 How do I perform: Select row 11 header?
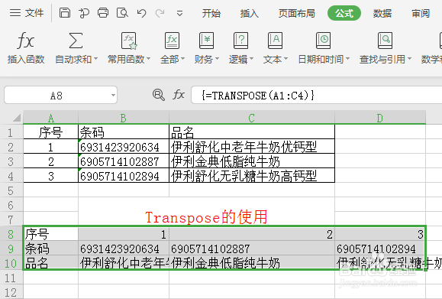click(x=11, y=278)
